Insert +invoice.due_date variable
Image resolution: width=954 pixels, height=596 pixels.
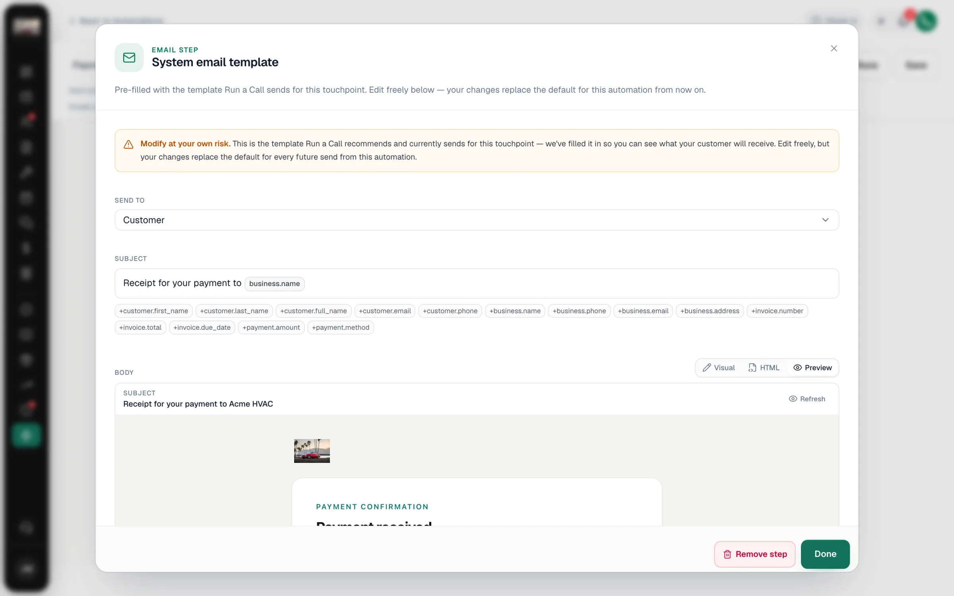click(202, 327)
